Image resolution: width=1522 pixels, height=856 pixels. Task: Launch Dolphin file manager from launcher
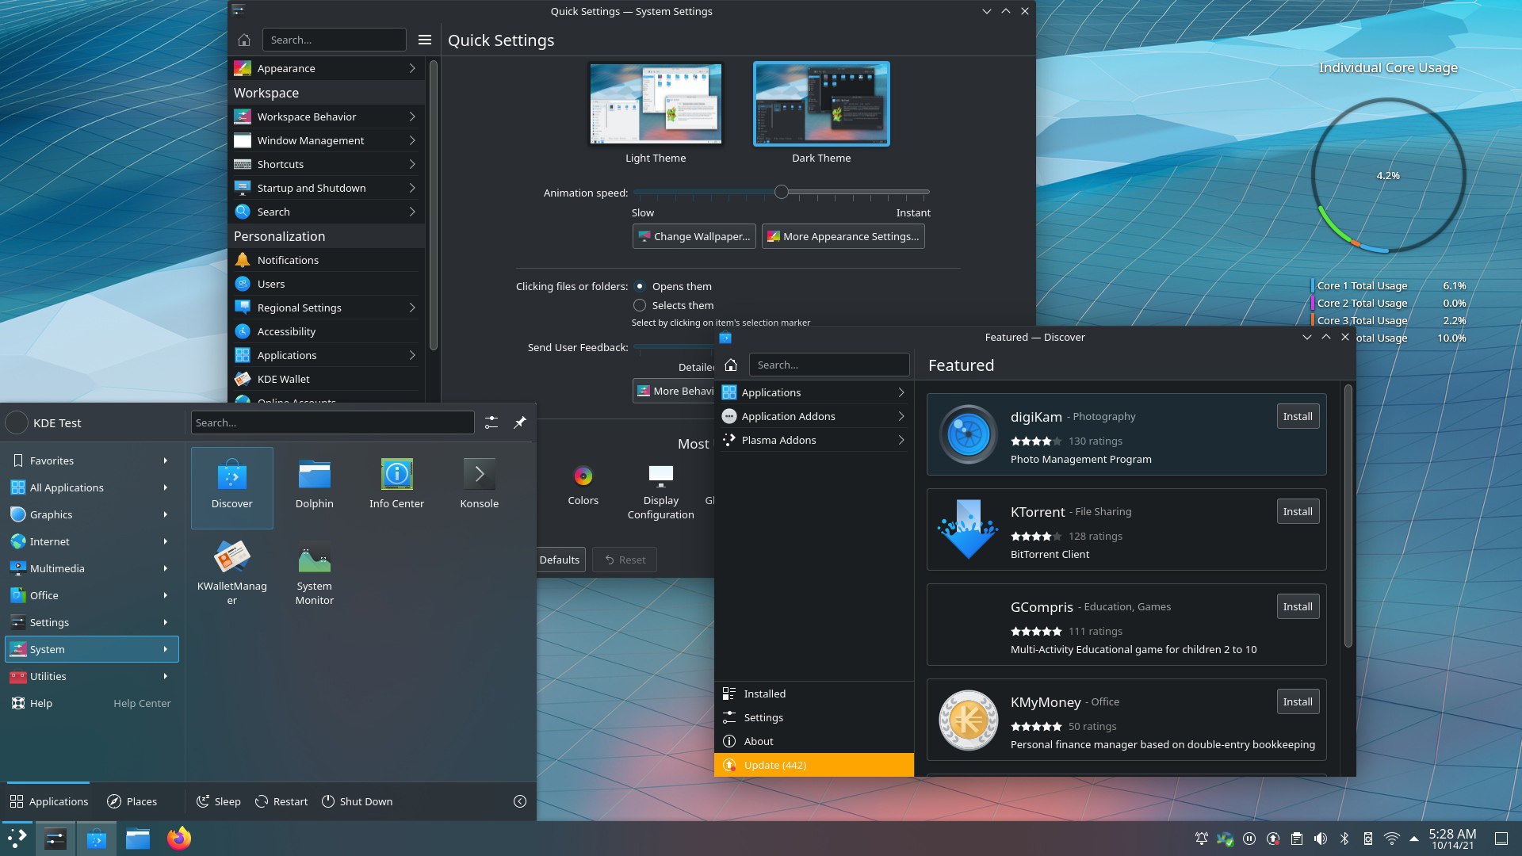pos(315,487)
